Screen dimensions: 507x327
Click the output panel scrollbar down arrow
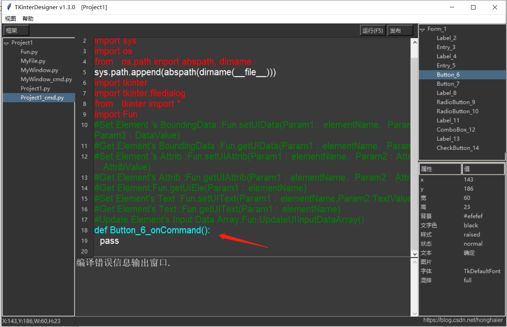415,313
